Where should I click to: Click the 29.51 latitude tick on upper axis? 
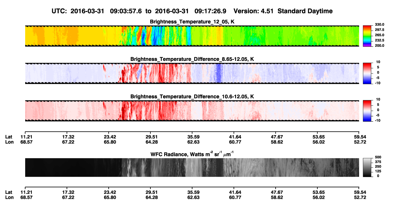[150, 137]
